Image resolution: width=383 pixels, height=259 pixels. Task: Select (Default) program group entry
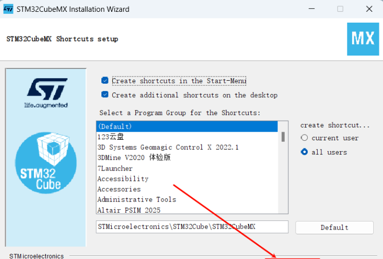[187, 126]
